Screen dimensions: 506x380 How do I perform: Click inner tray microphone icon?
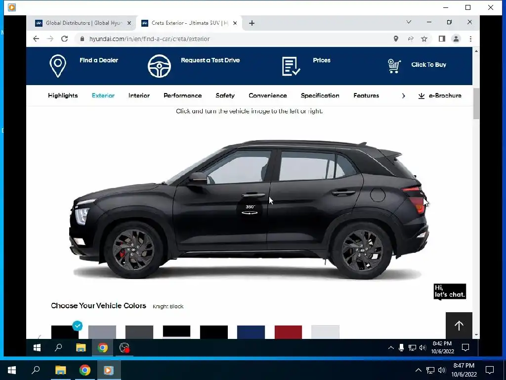click(401, 348)
